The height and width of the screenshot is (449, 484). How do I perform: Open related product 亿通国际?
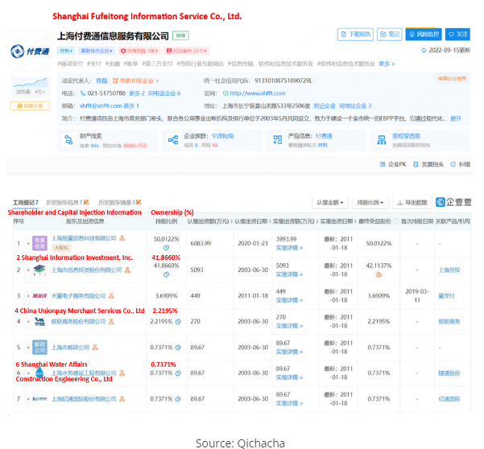(x=449, y=399)
